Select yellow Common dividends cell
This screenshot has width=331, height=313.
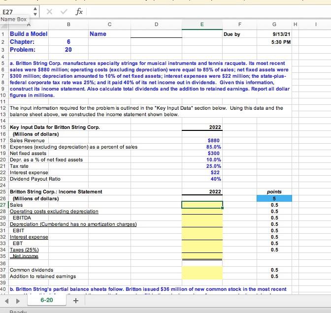202,270
